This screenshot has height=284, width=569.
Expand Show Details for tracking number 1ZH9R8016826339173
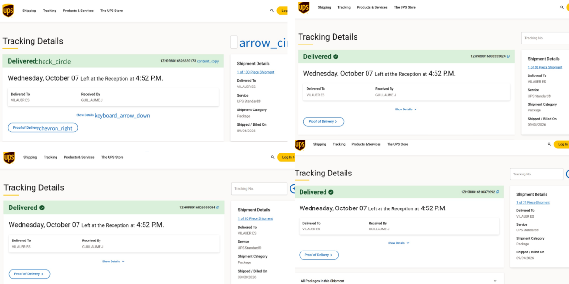[x=113, y=115]
